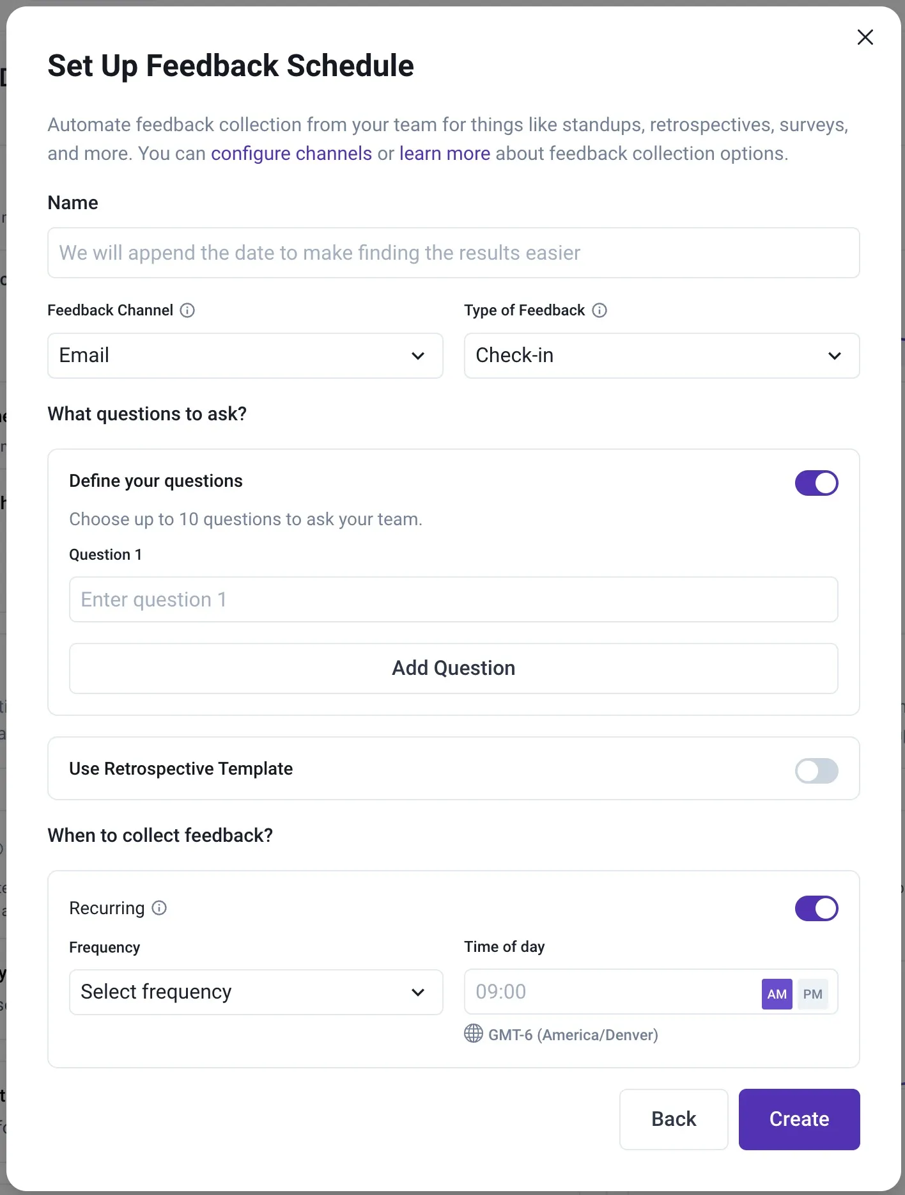Click the Create button

799,1119
